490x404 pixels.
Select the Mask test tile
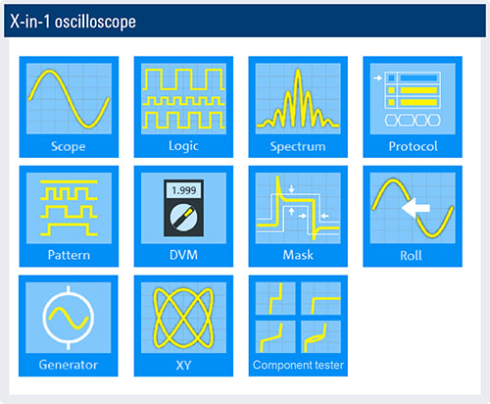click(298, 216)
